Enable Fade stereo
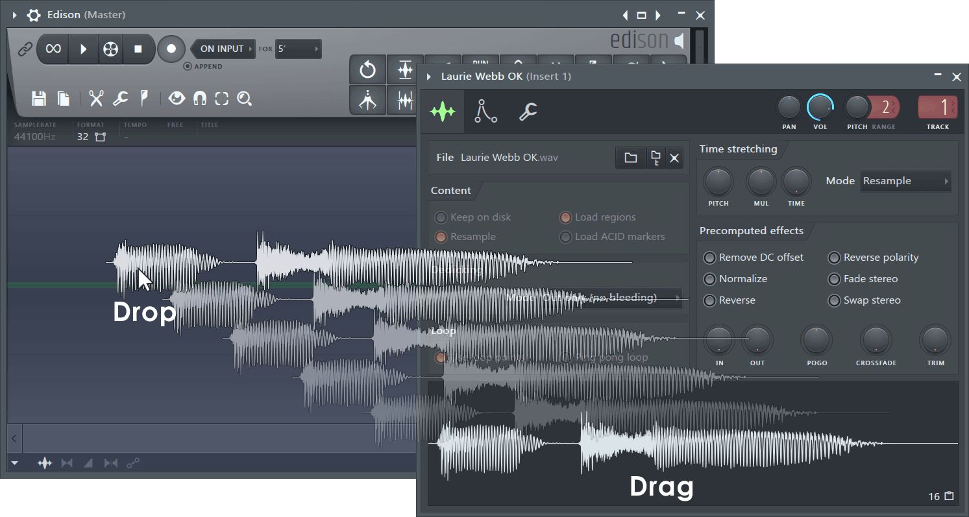 pos(863,279)
